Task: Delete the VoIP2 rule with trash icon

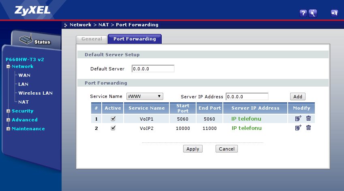Action: tap(308, 128)
